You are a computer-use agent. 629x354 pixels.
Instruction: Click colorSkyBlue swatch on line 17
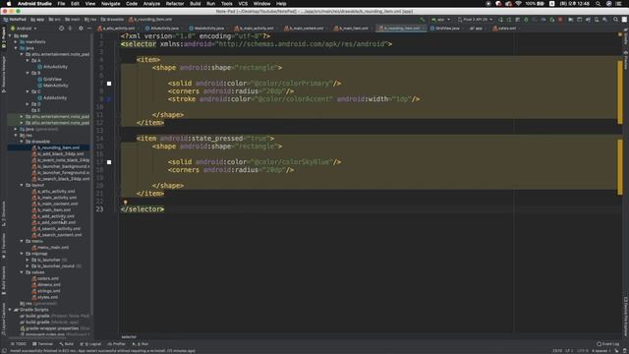click(x=109, y=162)
